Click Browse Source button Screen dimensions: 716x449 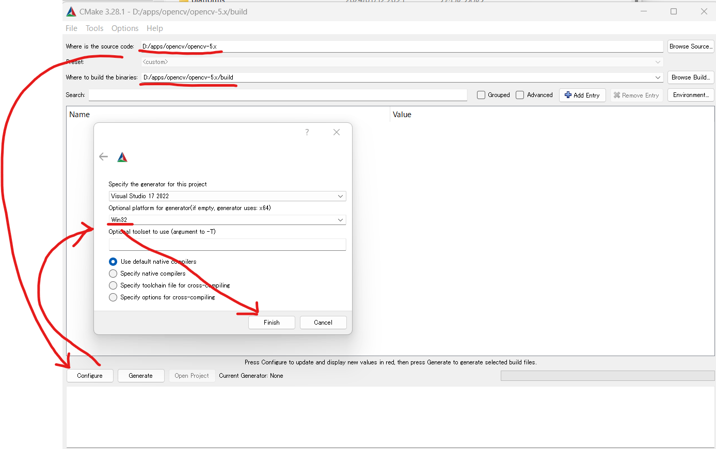[x=691, y=46]
